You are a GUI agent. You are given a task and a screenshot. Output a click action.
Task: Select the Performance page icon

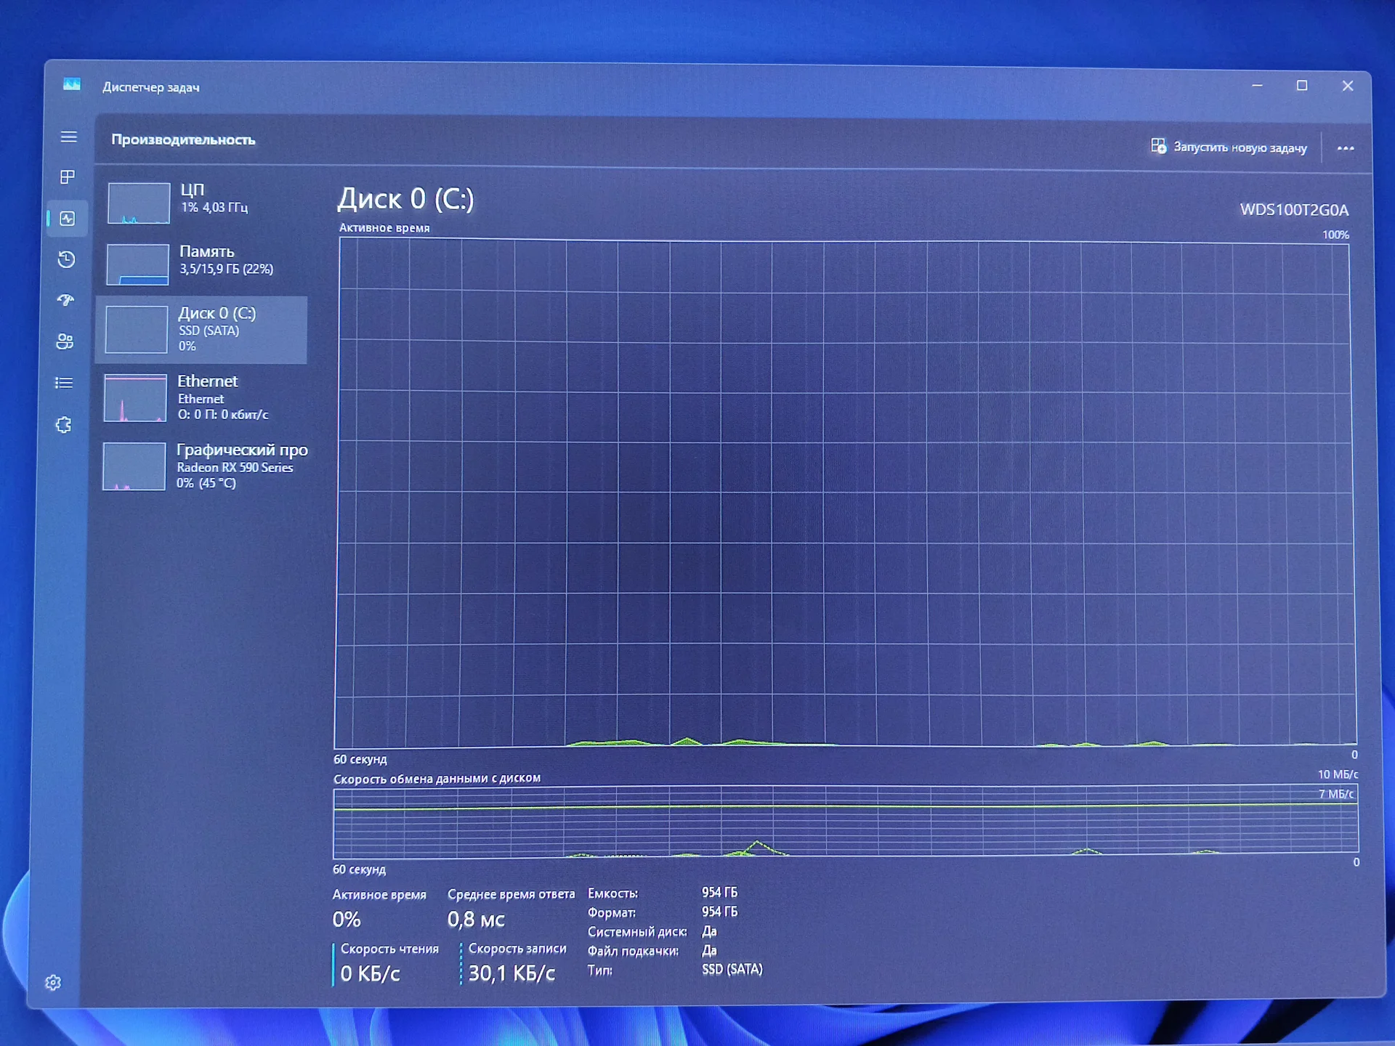click(68, 218)
